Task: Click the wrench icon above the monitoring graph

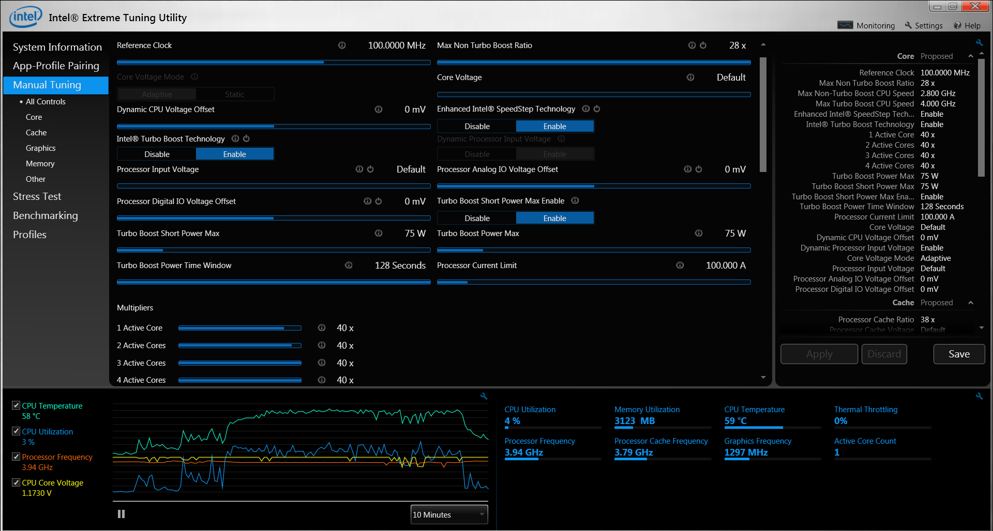Action: [484, 396]
